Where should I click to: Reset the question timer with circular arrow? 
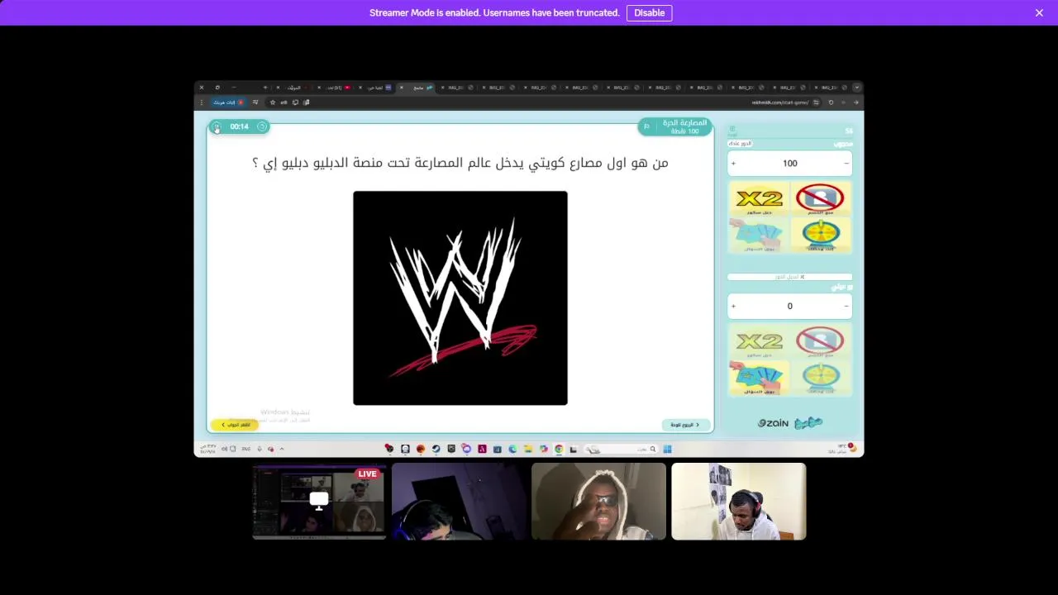coord(262,126)
